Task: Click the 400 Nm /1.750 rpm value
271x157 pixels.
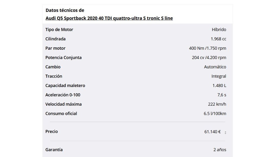Action: pyautogui.click(x=207, y=48)
